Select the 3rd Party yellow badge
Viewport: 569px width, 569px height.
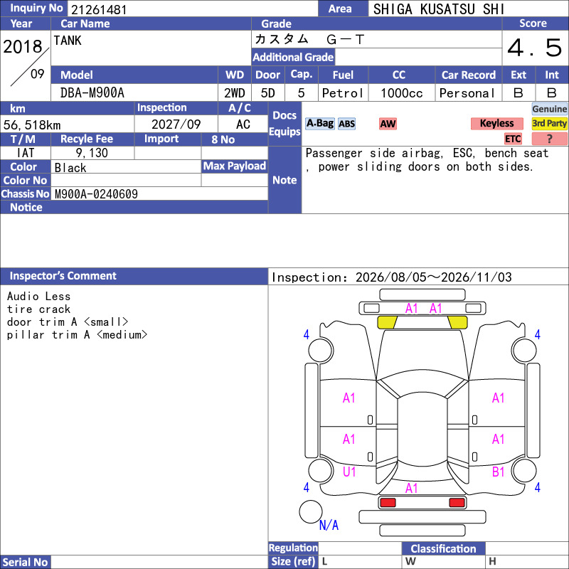549,124
